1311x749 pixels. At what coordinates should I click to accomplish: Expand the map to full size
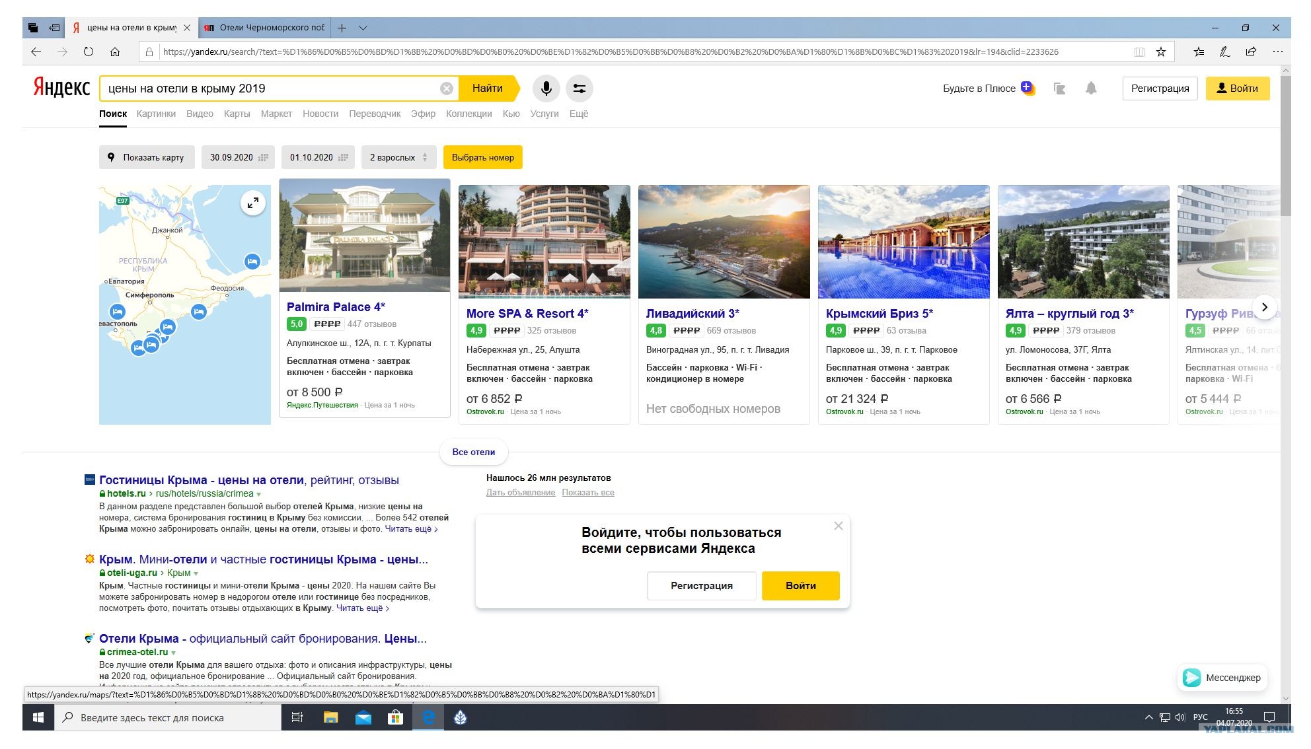click(253, 203)
